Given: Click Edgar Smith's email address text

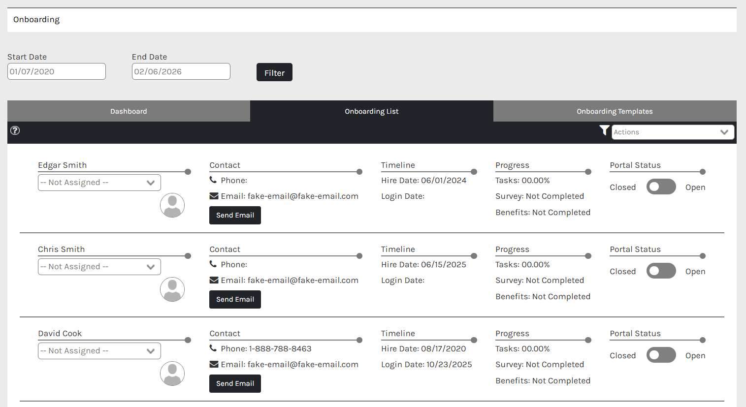Looking at the screenshot, I should [303, 196].
